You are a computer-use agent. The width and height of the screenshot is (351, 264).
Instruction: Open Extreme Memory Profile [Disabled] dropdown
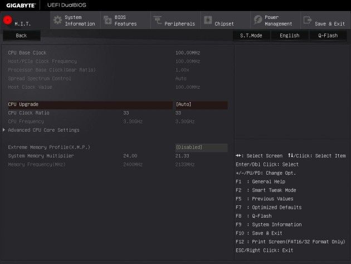(x=202, y=147)
